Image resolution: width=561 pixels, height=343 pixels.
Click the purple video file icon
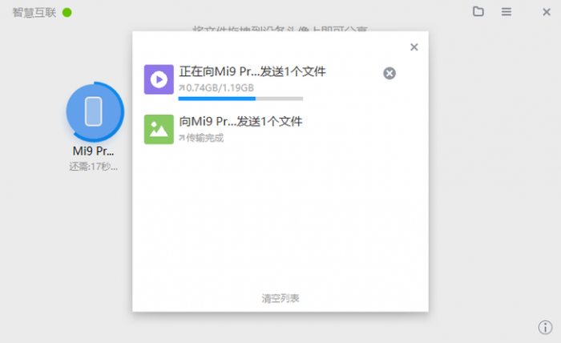coord(159,79)
